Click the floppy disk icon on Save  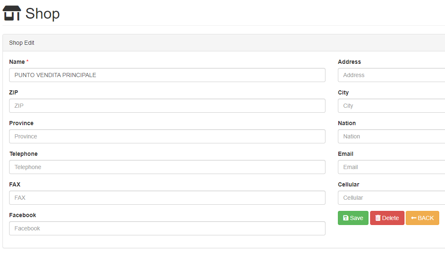(x=346, y=218)
